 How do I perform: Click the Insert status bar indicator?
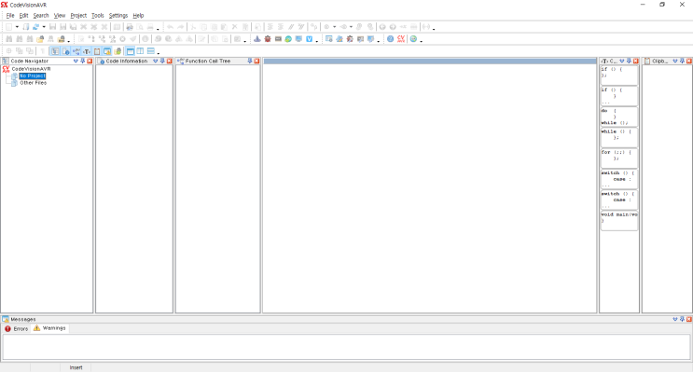76,367
